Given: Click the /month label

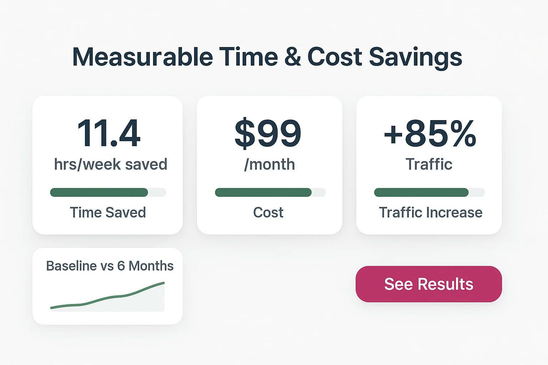Looking at the screenshot, I should 269,164.
